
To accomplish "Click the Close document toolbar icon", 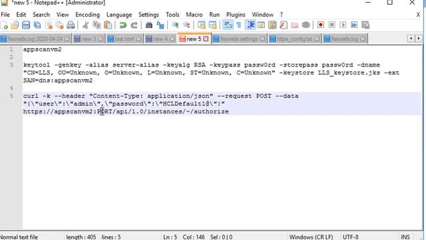I will pyautogui.click(x=49, y=25).
